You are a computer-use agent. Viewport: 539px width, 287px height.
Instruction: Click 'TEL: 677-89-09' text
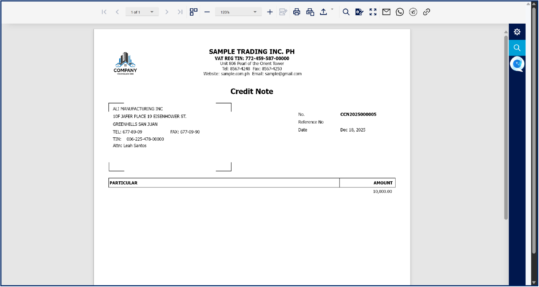coord(127,132)
